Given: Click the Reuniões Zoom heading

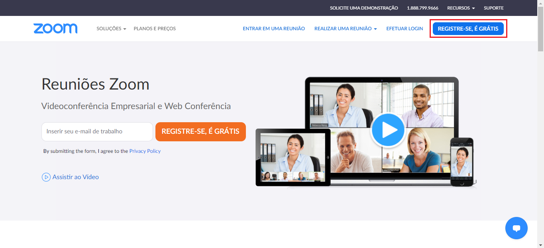Looking at the screenshot, I should (95, 84).
